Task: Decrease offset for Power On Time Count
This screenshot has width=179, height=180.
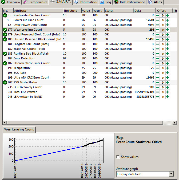Action: coord(158,20)
